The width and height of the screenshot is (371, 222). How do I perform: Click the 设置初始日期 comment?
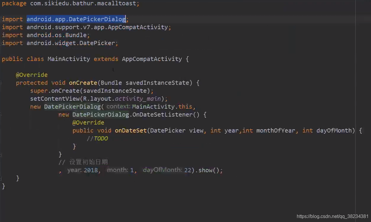click(88, 162)
